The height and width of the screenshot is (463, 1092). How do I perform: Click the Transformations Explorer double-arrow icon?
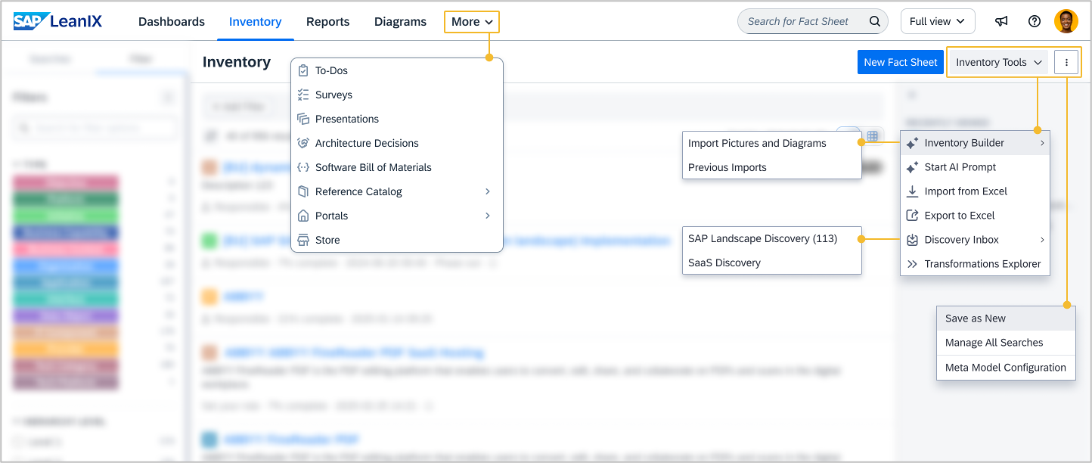tap(912, 264)
